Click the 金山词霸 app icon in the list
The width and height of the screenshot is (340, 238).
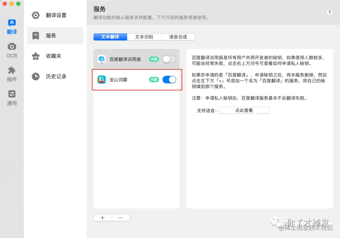(x=101, y=80)
